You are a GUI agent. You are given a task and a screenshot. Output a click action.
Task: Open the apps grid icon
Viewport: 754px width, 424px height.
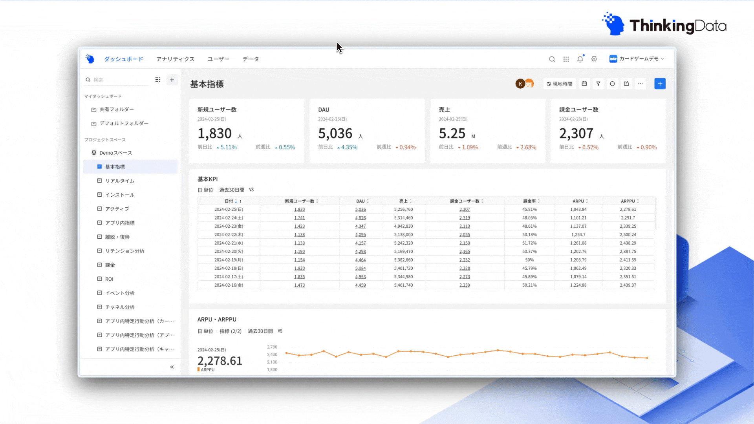tap(566, 59)
